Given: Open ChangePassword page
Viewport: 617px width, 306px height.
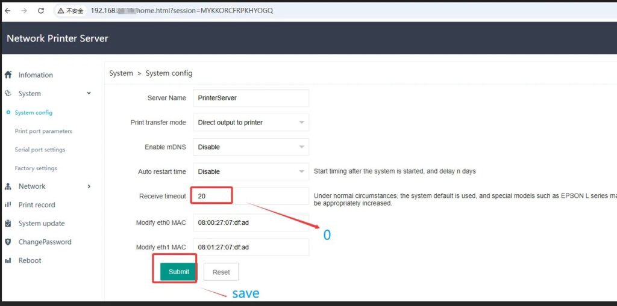Looking at the screenshot, I should pyautogui.click(x=45, y=242).
